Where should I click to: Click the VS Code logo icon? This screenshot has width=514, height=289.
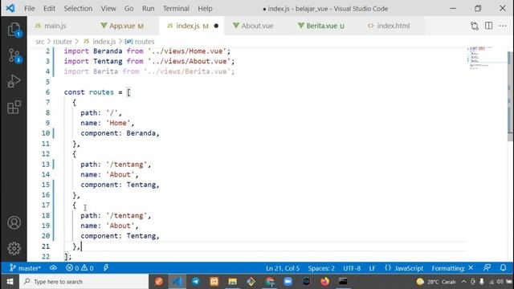[x=10, y=8]
